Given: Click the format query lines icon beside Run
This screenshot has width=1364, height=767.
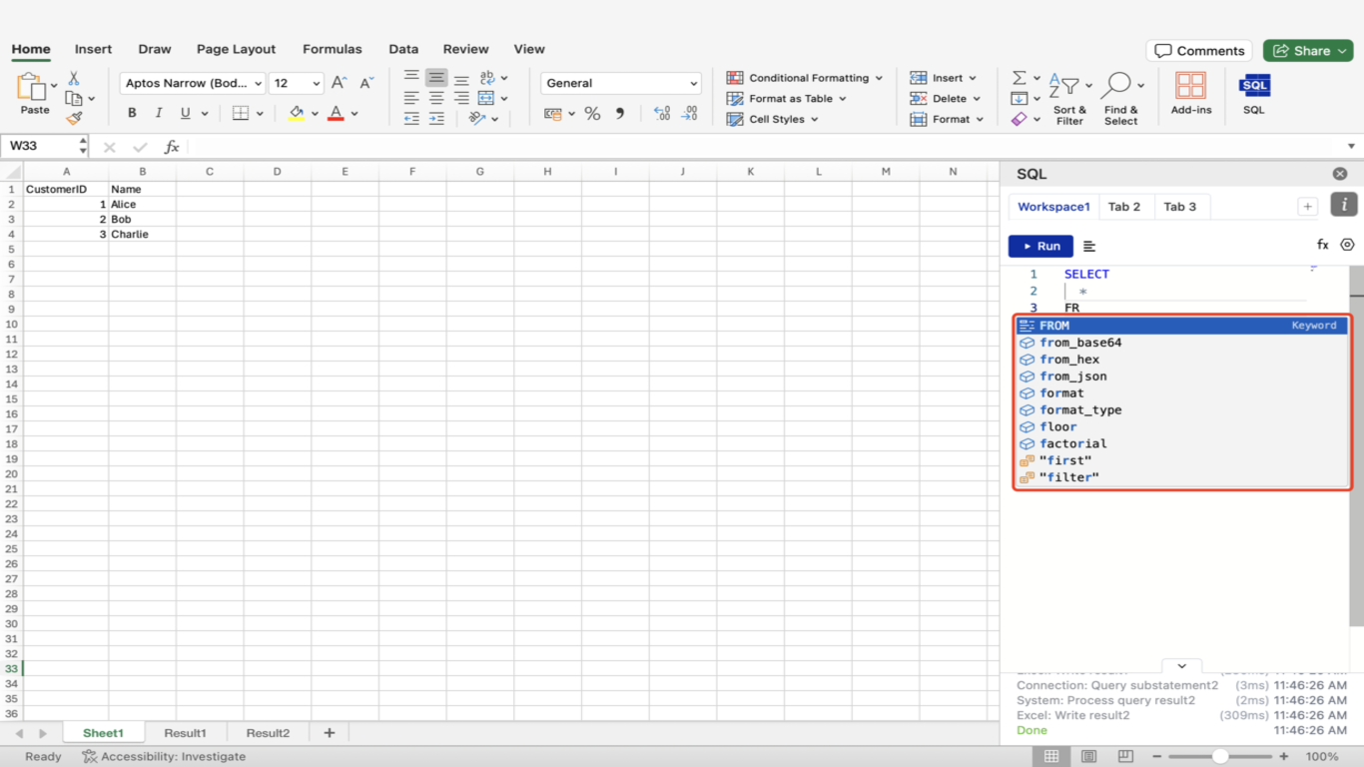Looking at the screenshot, I should click(1089, 246).
